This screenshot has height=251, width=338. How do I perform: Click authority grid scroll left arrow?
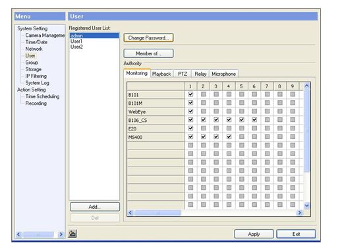pyautogui.click(x=130, y=213)
